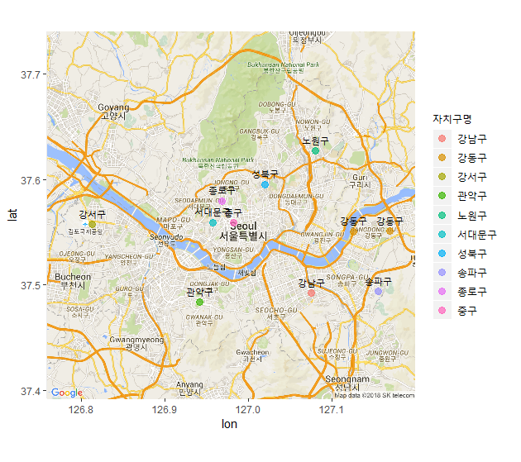Select the Seongnam city label
Image resolution: width=521 pixels, height=462 pixels.
point(347,383)
